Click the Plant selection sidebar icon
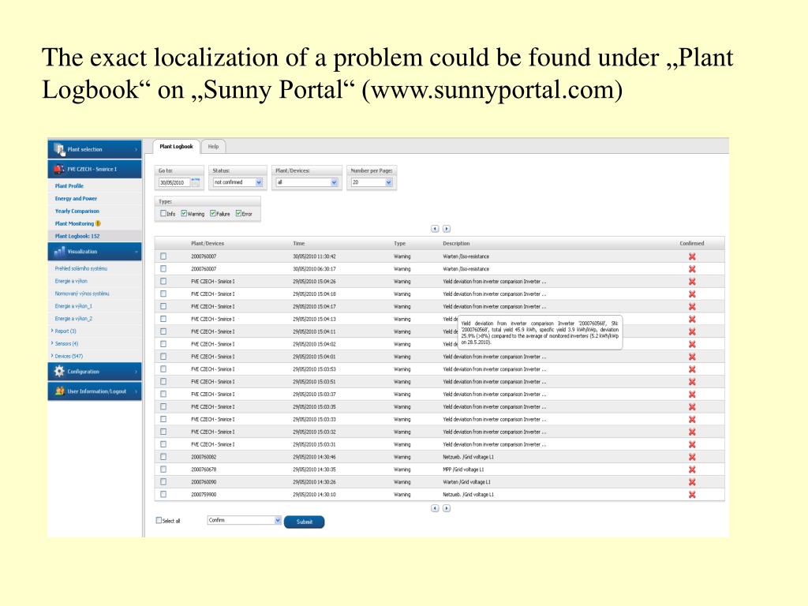The width and height of the screenshot is (808, 606). pyautogui.click(x=59, y=149)
